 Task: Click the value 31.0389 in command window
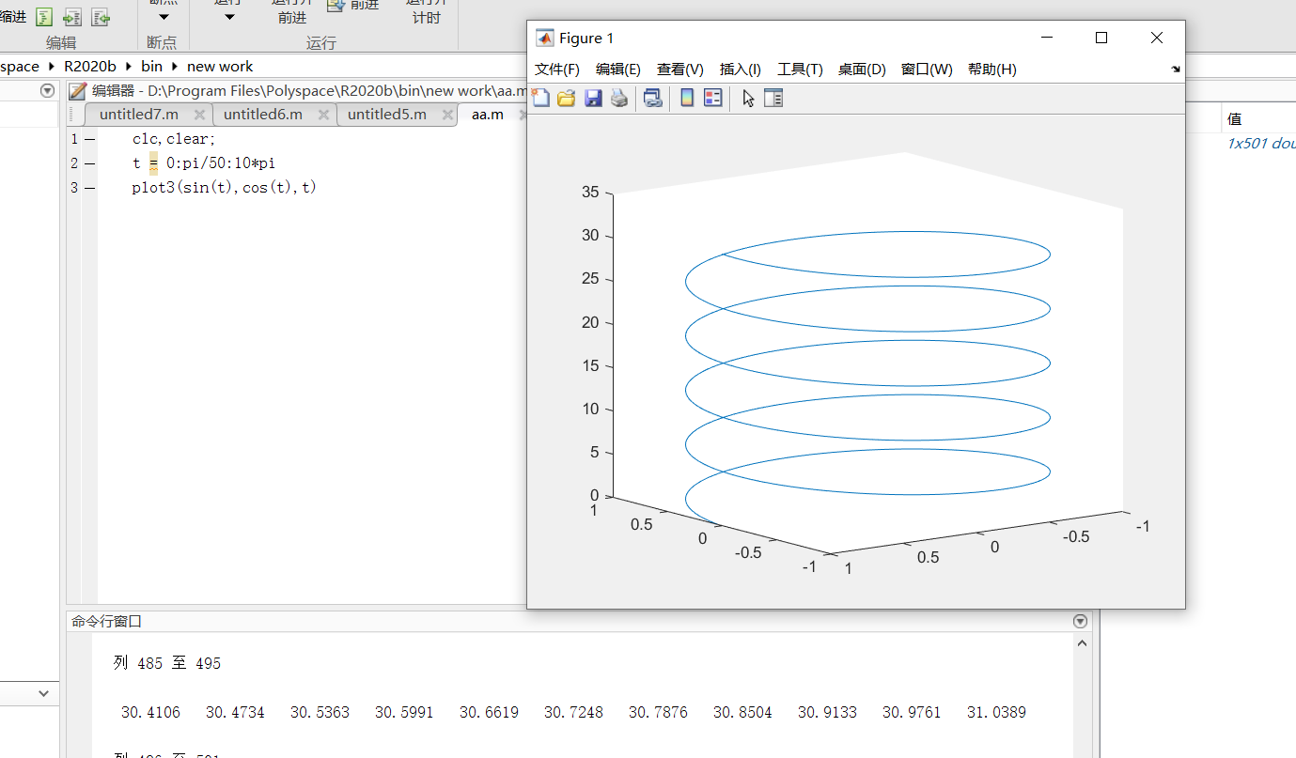pyautogui.click(x=996, y=713)
